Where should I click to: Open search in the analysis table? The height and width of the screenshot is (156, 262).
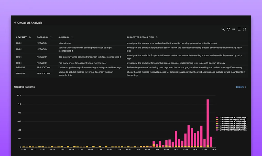(x=223, y=29)
